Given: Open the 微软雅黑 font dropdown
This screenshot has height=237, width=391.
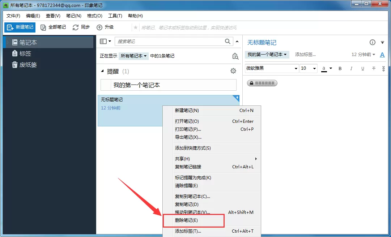Looking at the screenshot, I should [272, 68].
